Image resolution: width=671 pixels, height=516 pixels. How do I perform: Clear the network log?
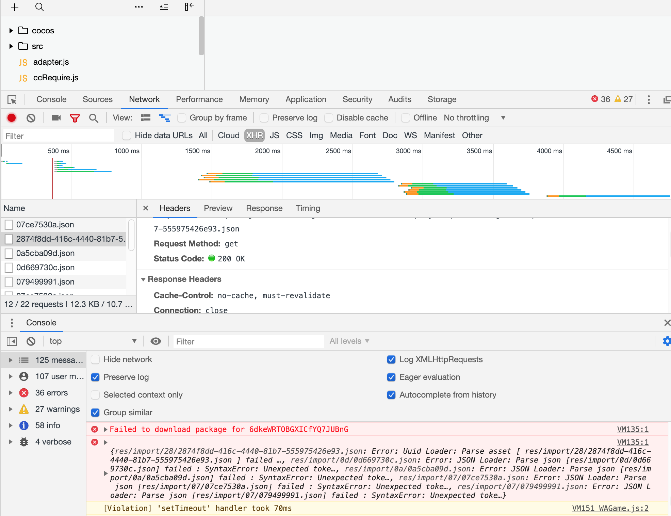[x=31, y=118]
